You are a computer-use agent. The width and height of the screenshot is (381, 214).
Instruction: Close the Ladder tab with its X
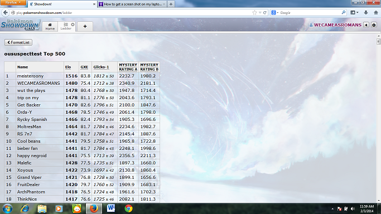pyautogui.click(x=73, y=25)
